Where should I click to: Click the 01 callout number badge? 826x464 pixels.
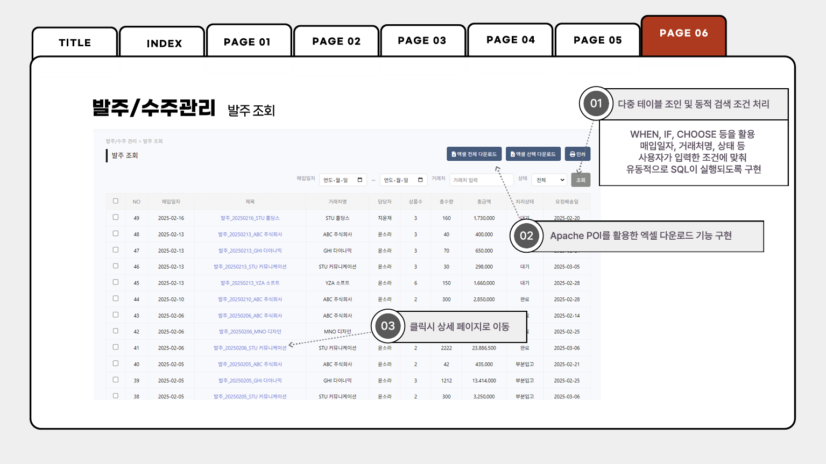(x=596, y=103)
